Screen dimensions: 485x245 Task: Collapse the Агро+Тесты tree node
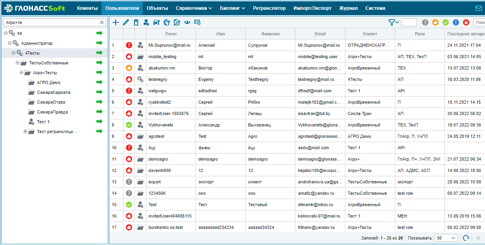[21, 72]
